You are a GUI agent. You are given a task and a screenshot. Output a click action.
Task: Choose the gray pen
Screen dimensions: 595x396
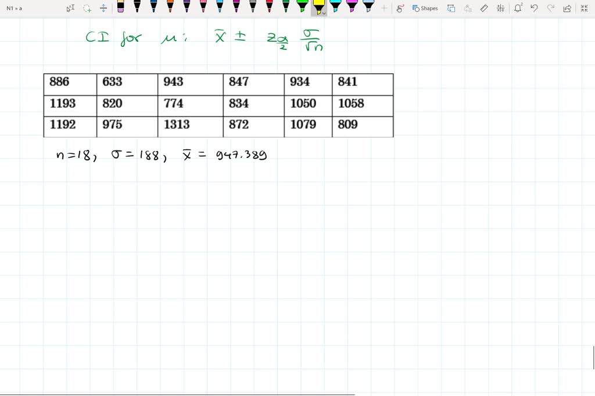coord(253,6)
